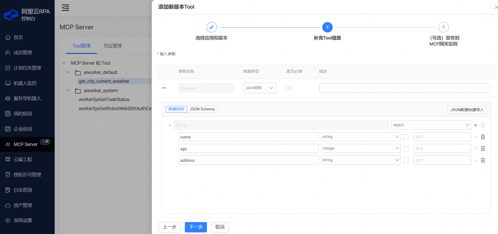Click the address field name input

(249, 160)
